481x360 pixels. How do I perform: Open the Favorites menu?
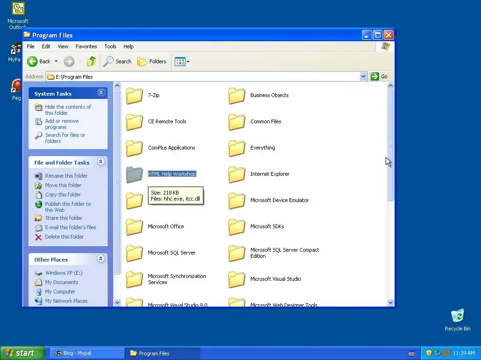86,46
